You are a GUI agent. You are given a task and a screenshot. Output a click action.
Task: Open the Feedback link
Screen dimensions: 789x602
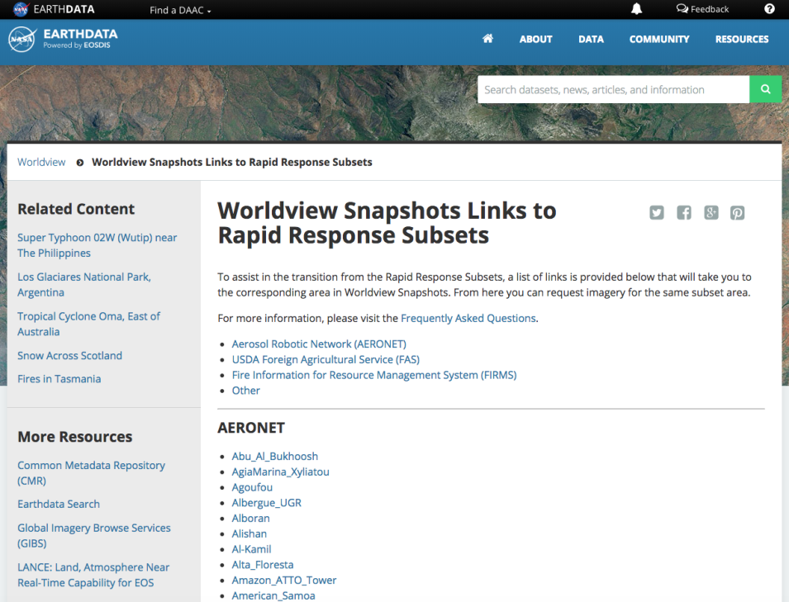point(702,9)
